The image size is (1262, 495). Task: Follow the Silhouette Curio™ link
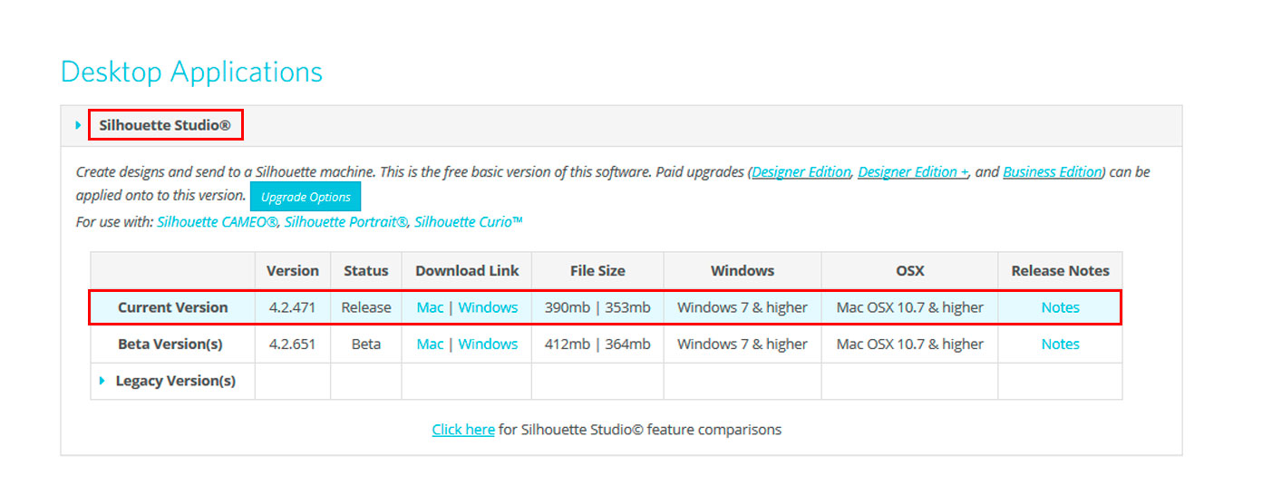[x=469, y=221]
